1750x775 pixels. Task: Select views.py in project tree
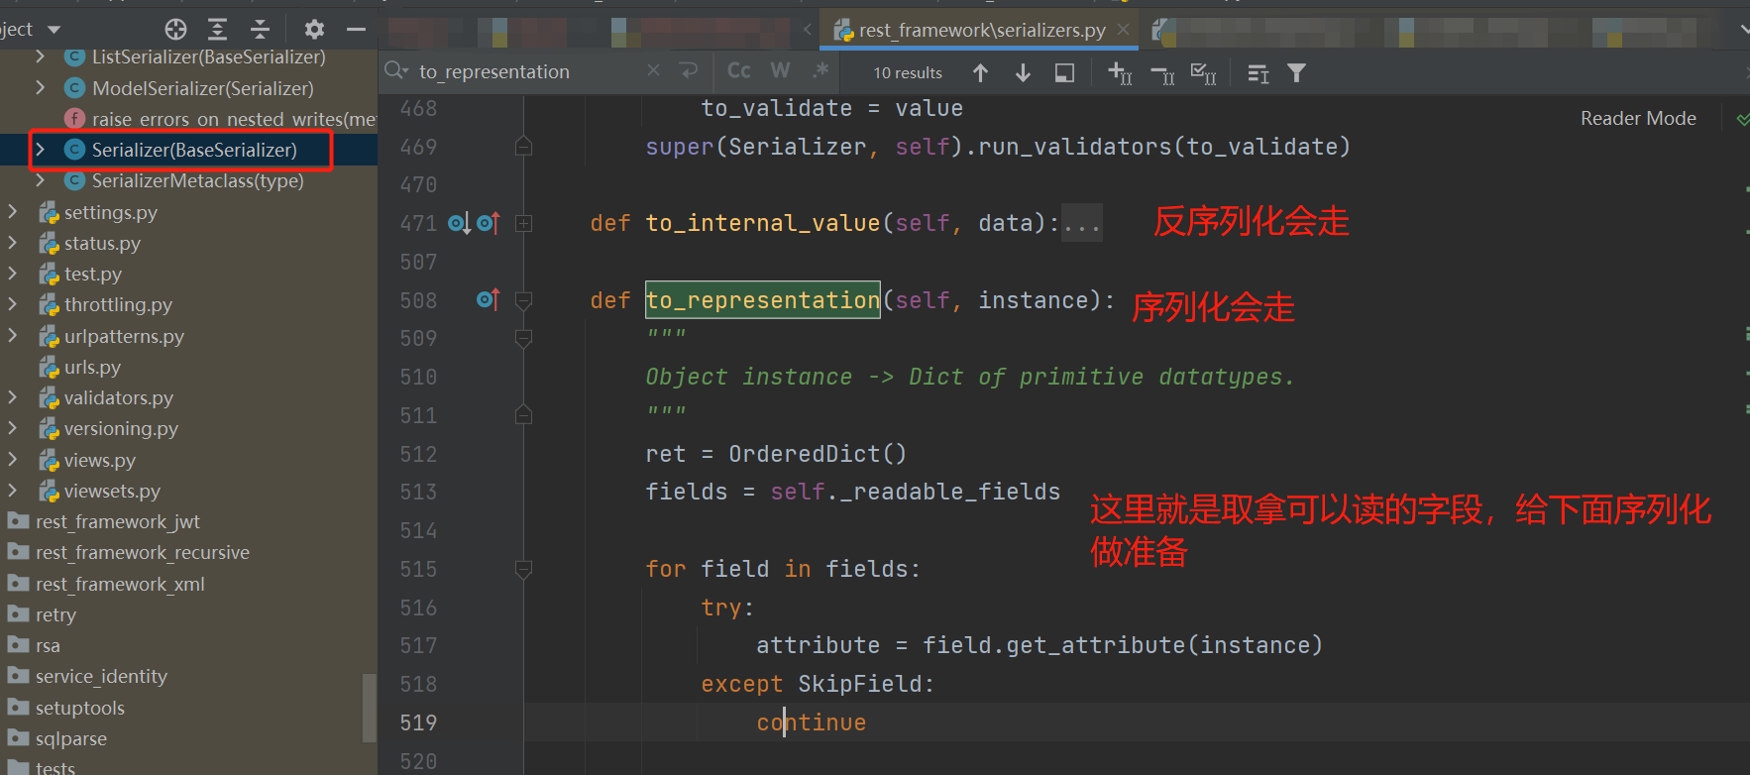tap(99, 460)
